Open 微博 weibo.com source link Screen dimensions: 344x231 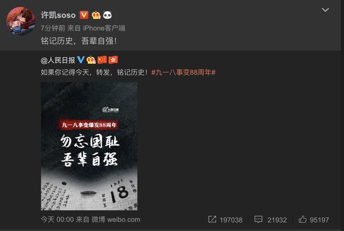click(116, 219)
